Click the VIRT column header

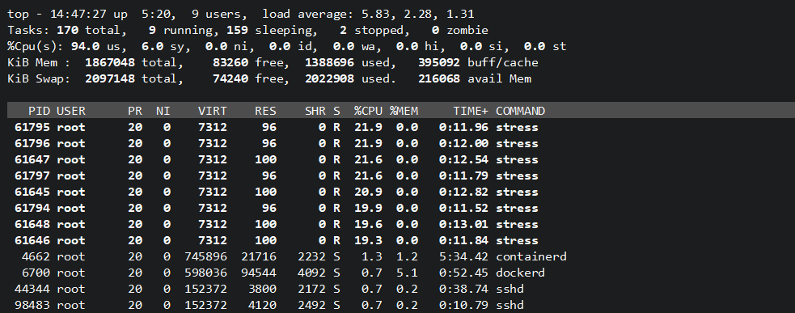tap(213, 111)
